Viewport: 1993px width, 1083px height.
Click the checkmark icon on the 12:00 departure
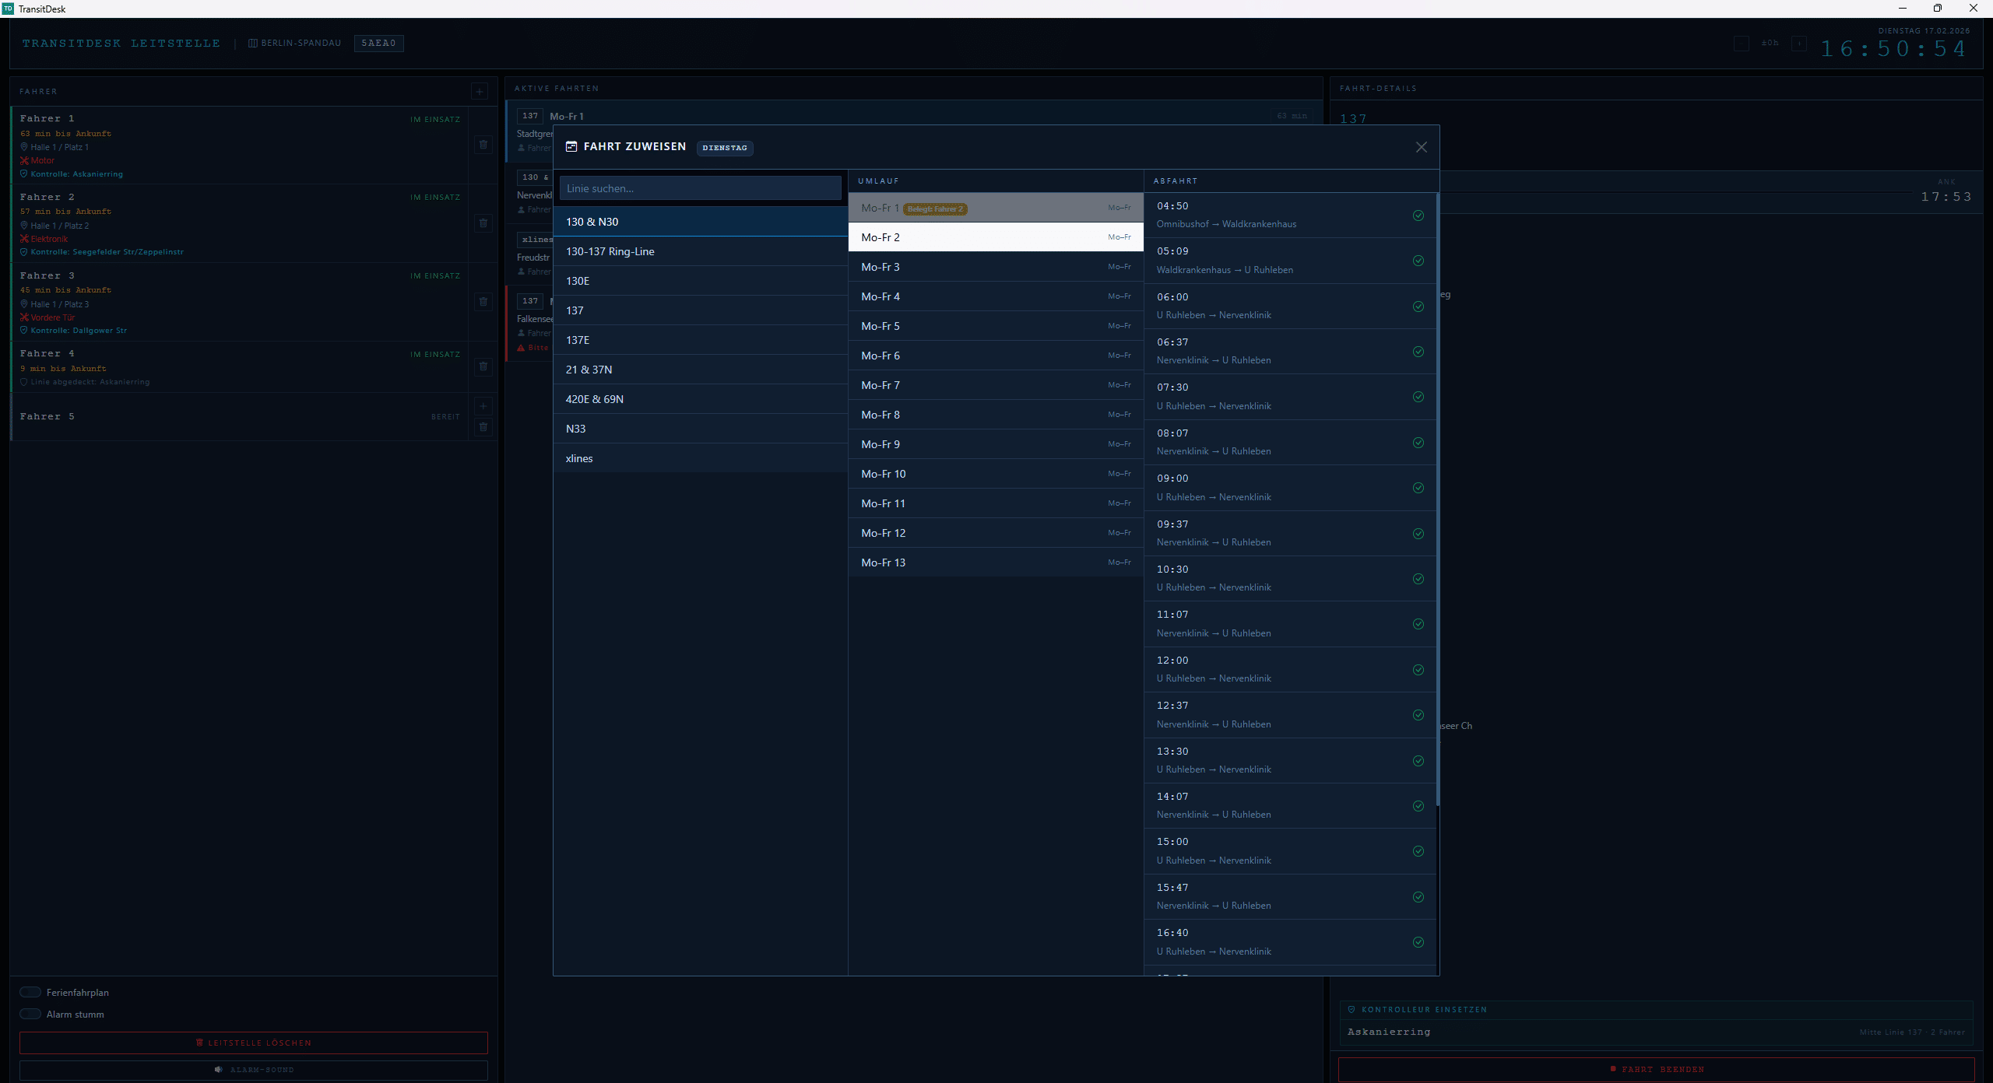[x=1418, y=670]
